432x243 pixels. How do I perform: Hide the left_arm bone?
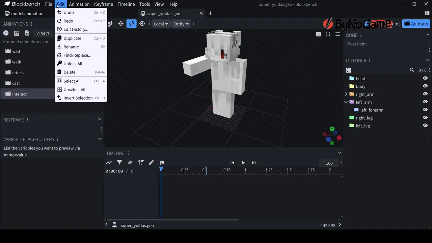pyautogui.click(x=425, y=102)
